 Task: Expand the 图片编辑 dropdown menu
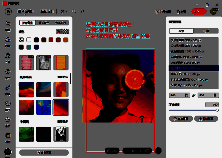click(x=26, y=12)
